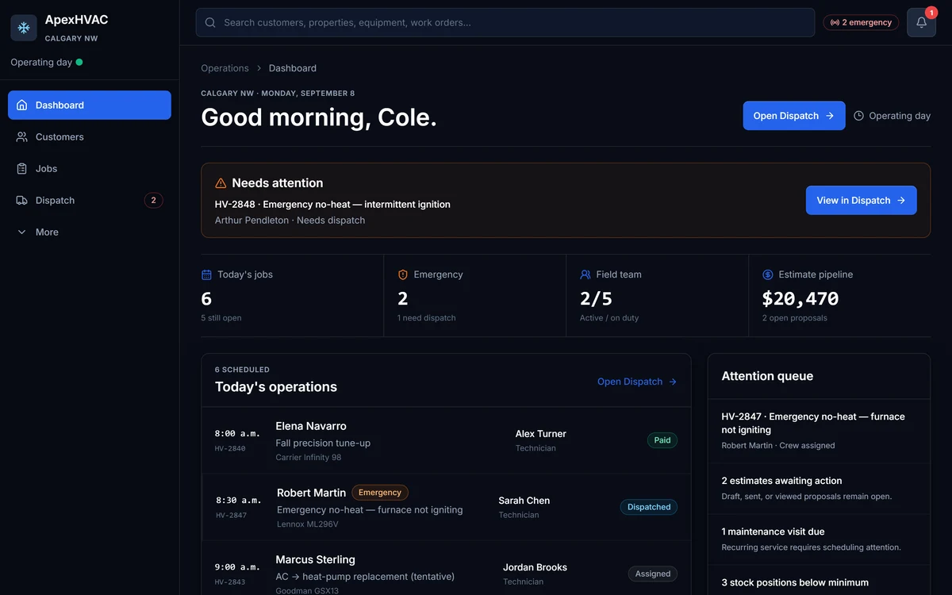Click the Emergency stat count 2
The height and width of the screenshot is (595, 952).
point(403,298)
